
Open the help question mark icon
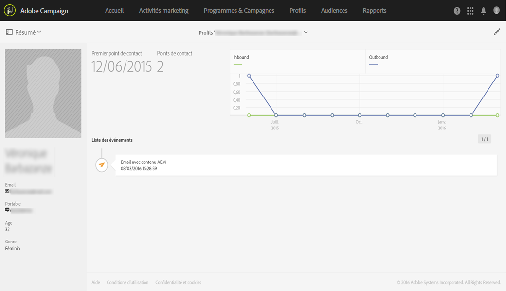pos(457,11)
